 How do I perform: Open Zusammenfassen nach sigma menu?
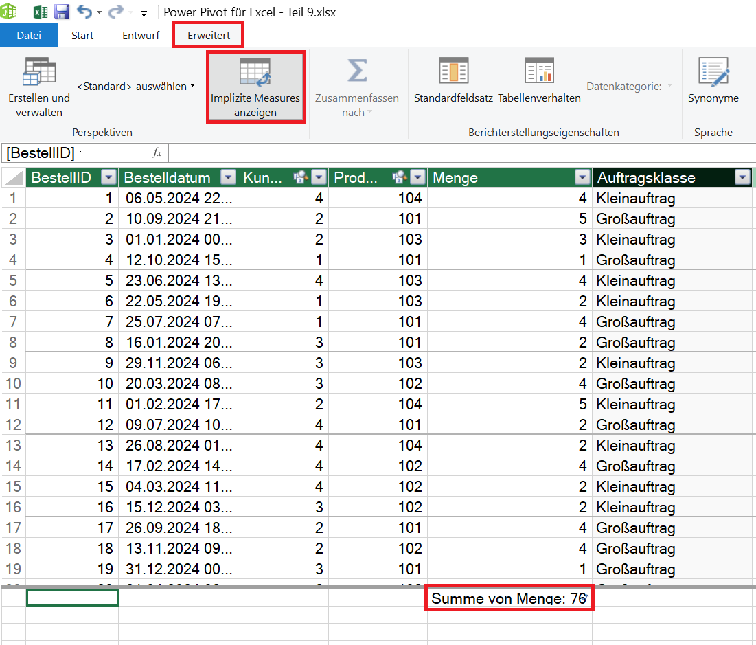click(x=357, y=87)
